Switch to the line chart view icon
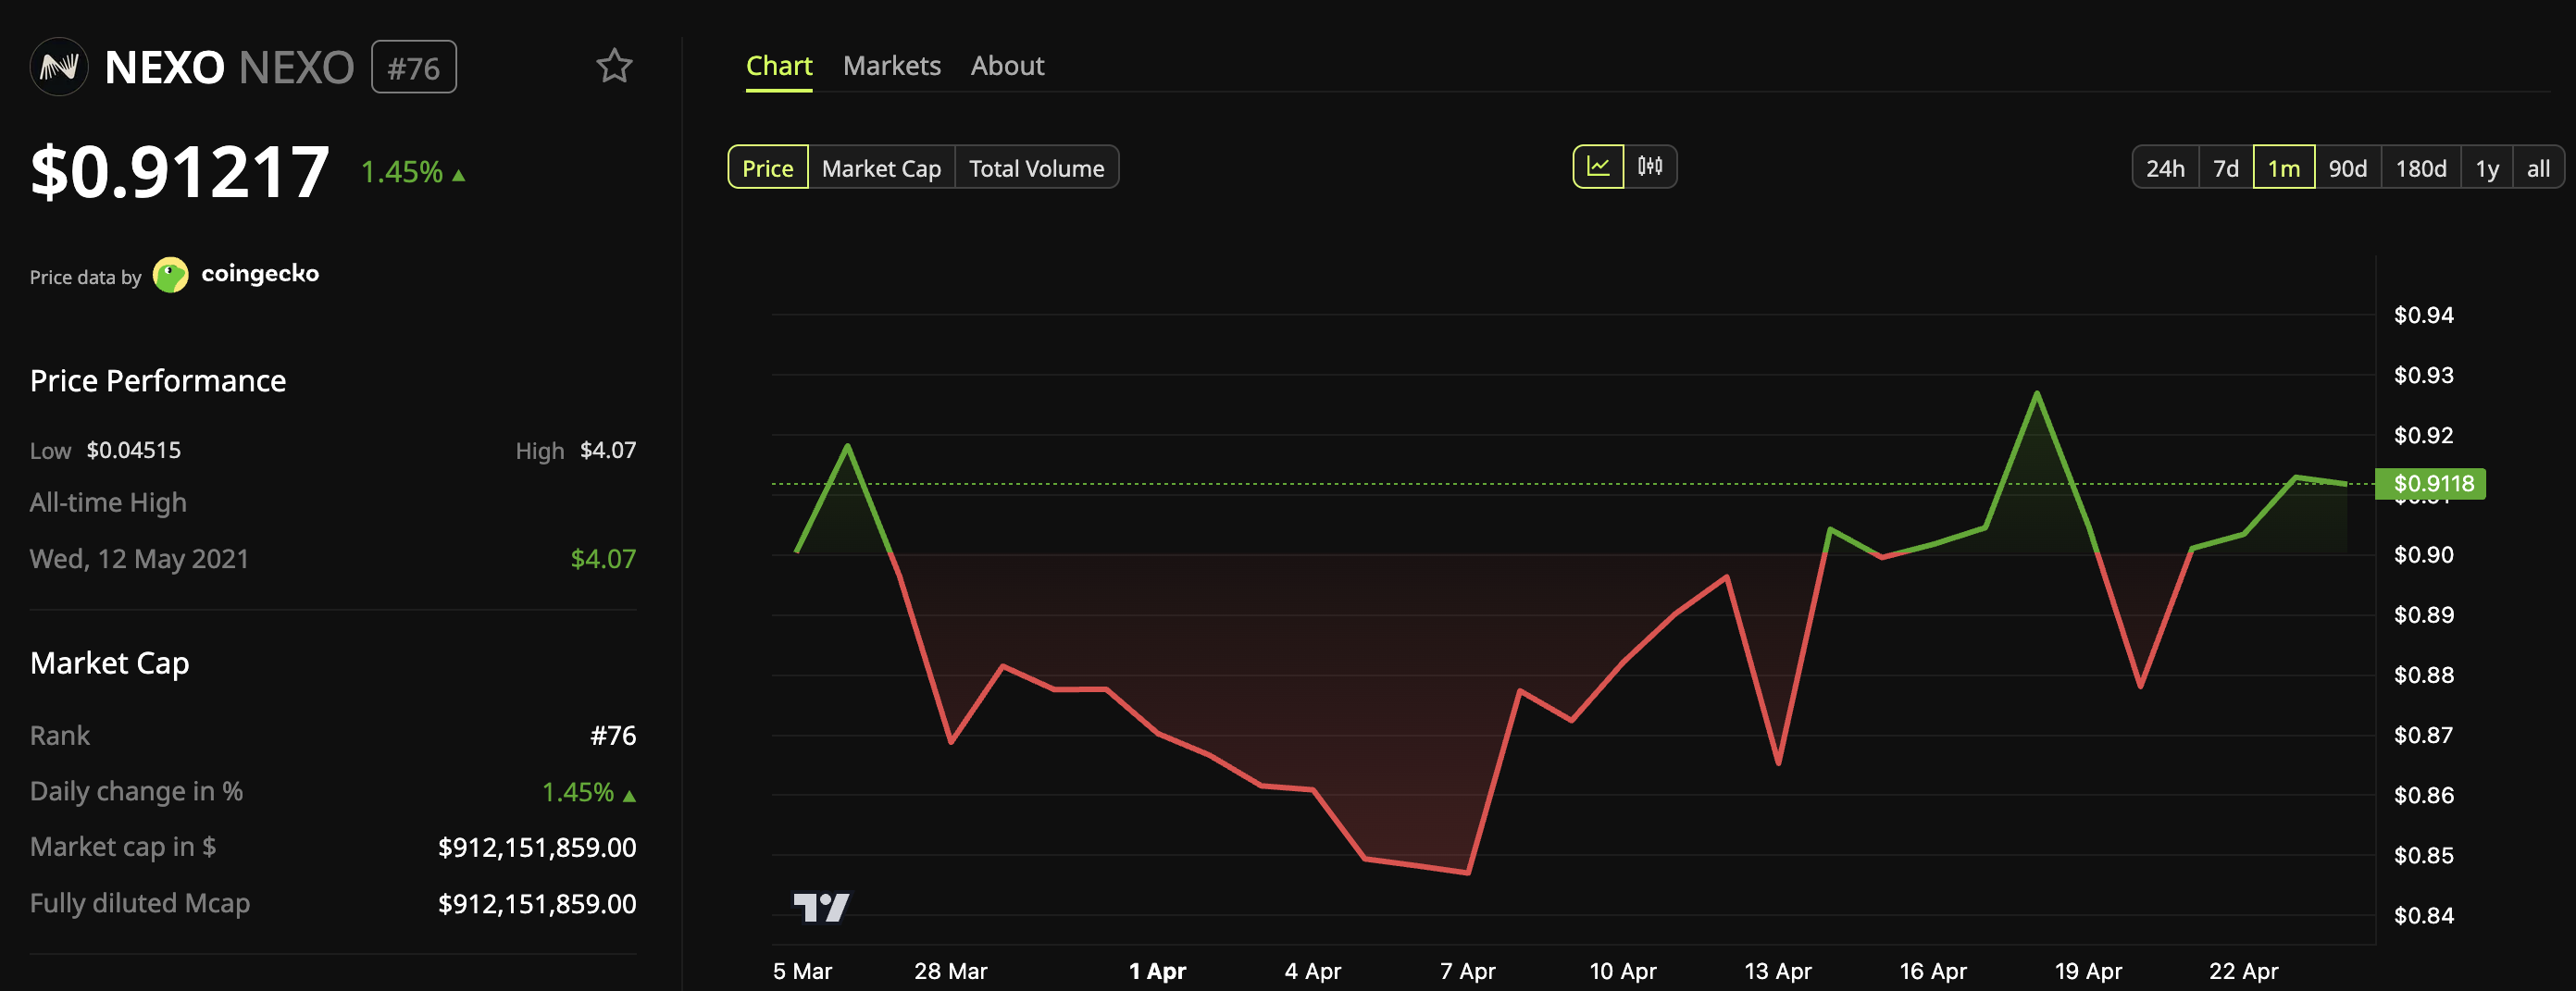The height and width of the screenshot is (991, 2576). pos(1598,167)
